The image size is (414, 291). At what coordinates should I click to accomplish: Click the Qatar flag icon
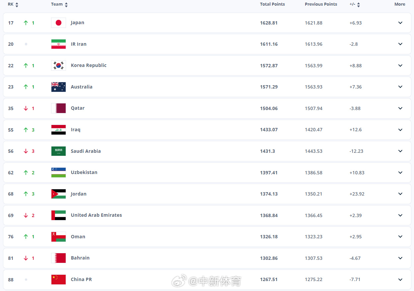coord(58,108)
